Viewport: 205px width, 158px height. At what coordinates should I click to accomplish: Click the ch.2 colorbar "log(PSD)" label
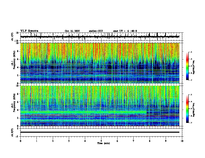point(194,110)
